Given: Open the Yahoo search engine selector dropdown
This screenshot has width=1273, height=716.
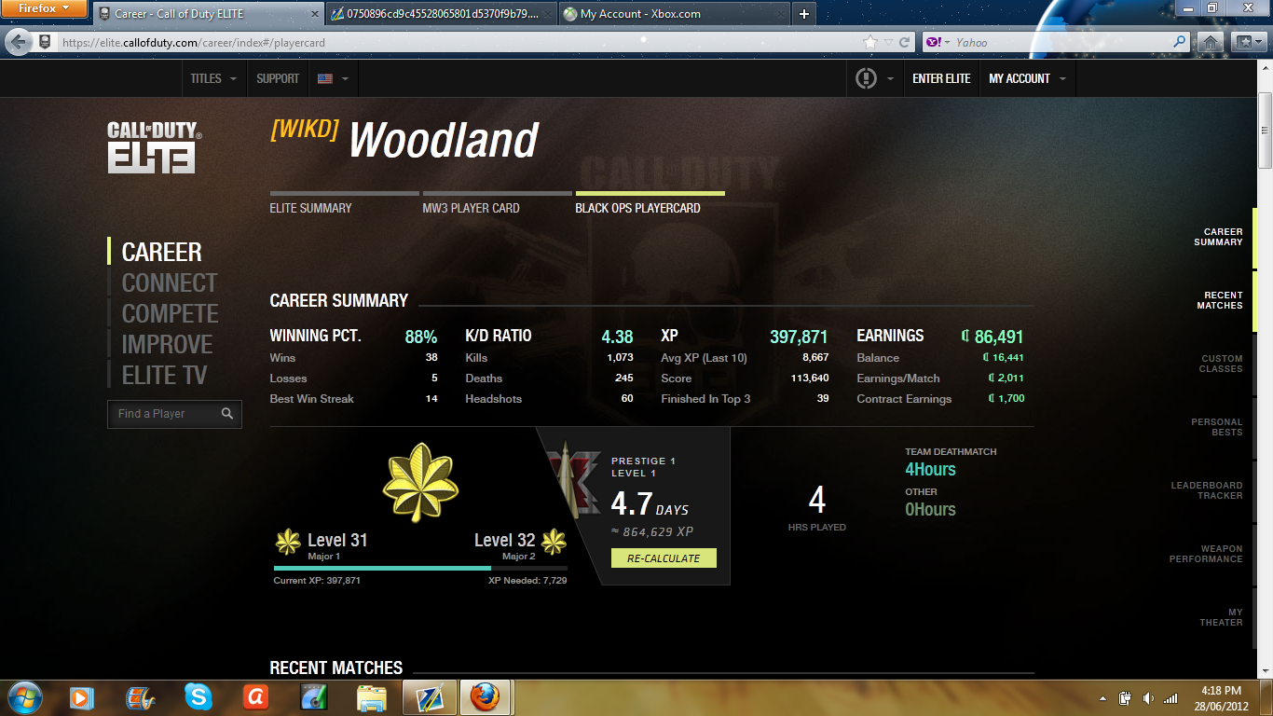Looking at the screenshot, I should tap(938, 42).
